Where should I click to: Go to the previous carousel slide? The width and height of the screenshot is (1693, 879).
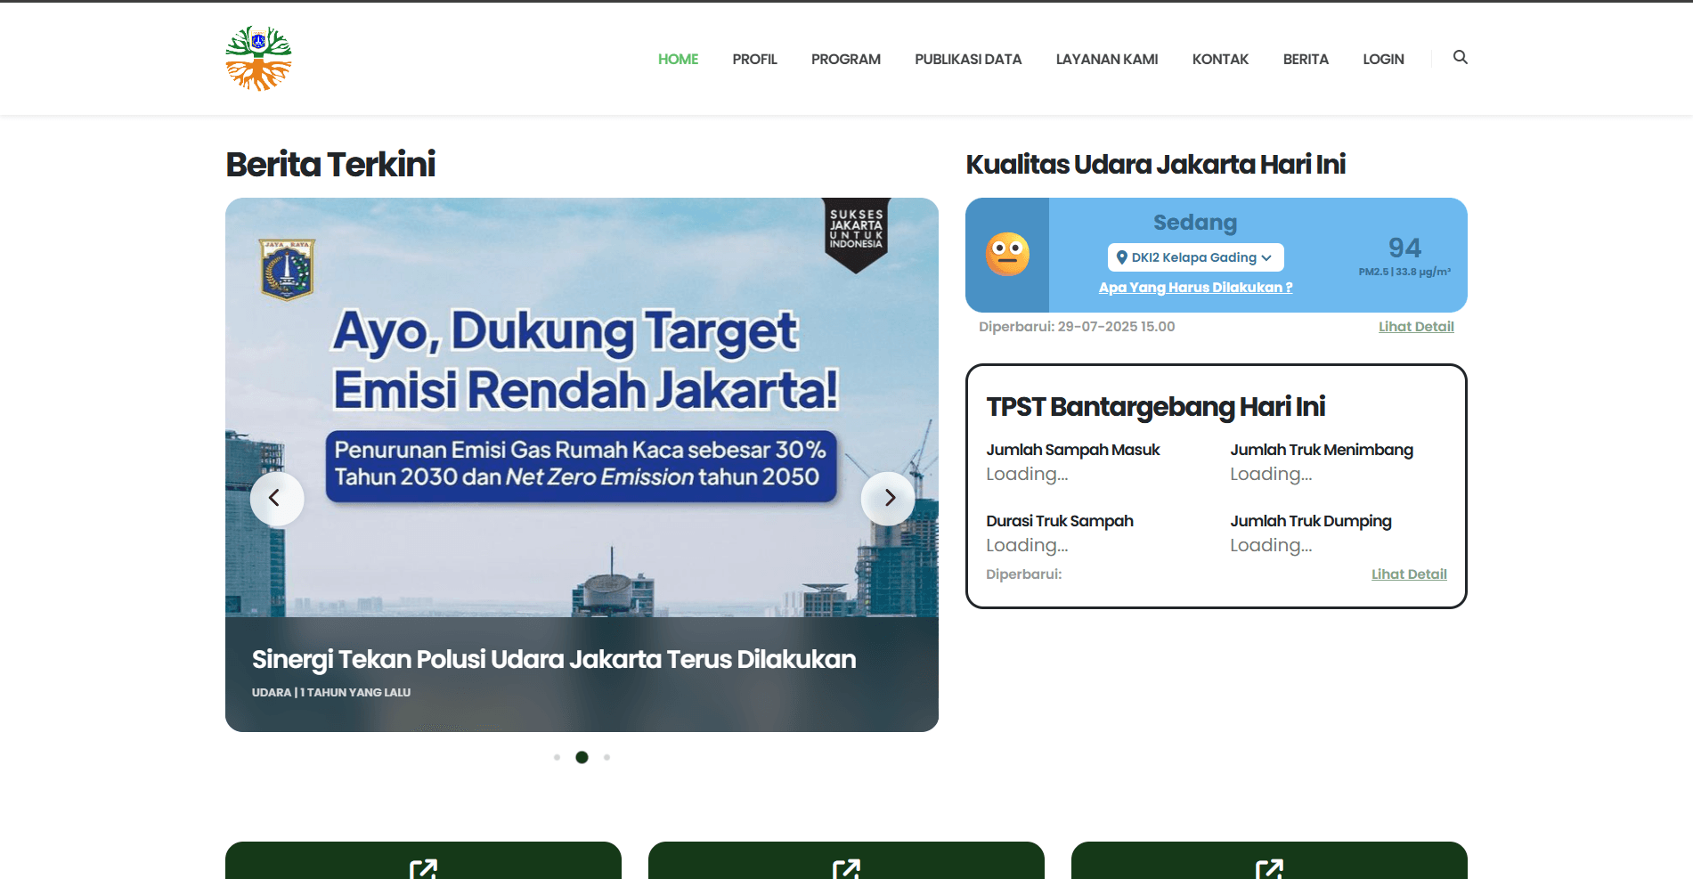pyautogui.click(x=276, y=498)
